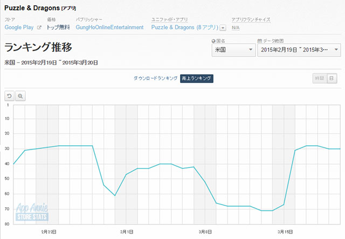The width and height of the screenshot is (345, 239).
Task: Open GungHoOnlineEntertainment publisher link
Action: [109, 27]
